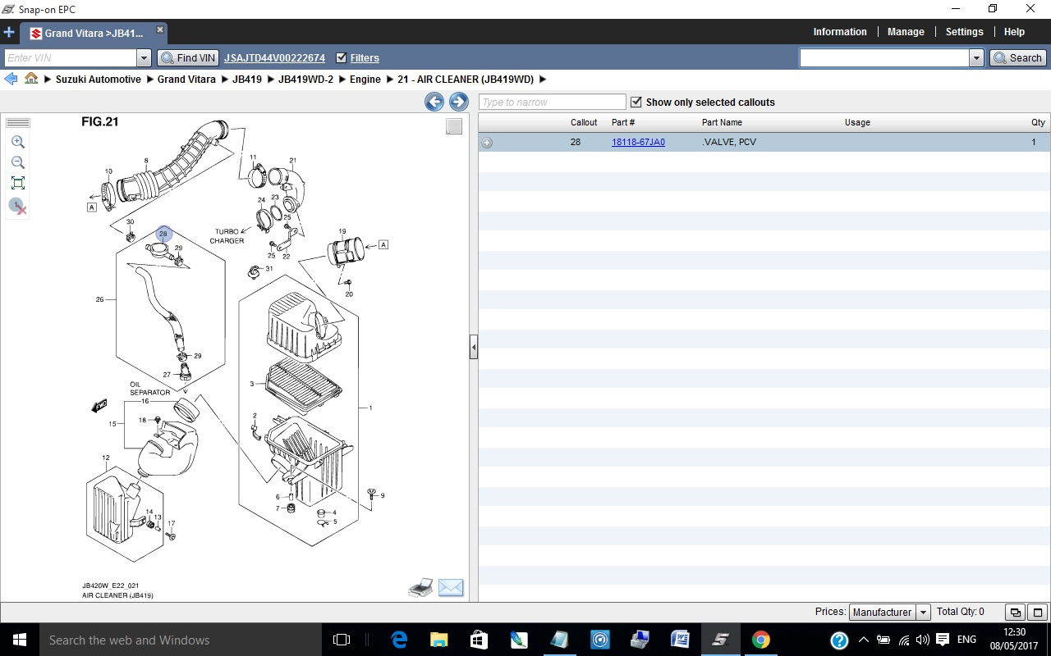Open a new tab with plus icon

click(x=9, y=33)
